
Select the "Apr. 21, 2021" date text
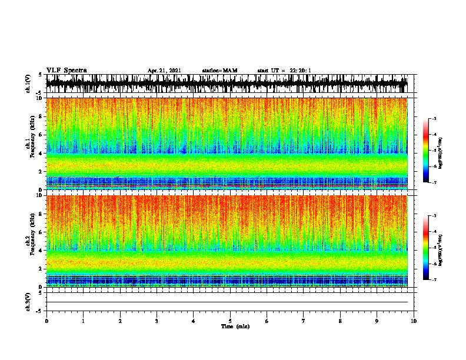[164, 71]
